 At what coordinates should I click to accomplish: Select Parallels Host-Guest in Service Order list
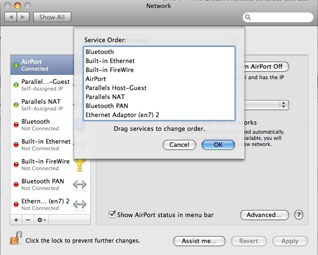click(x=159, y=88)
